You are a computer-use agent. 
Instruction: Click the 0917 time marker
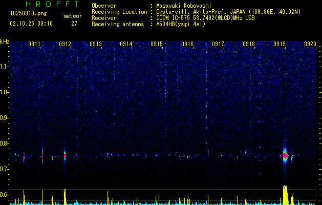(x=218, y=44)
